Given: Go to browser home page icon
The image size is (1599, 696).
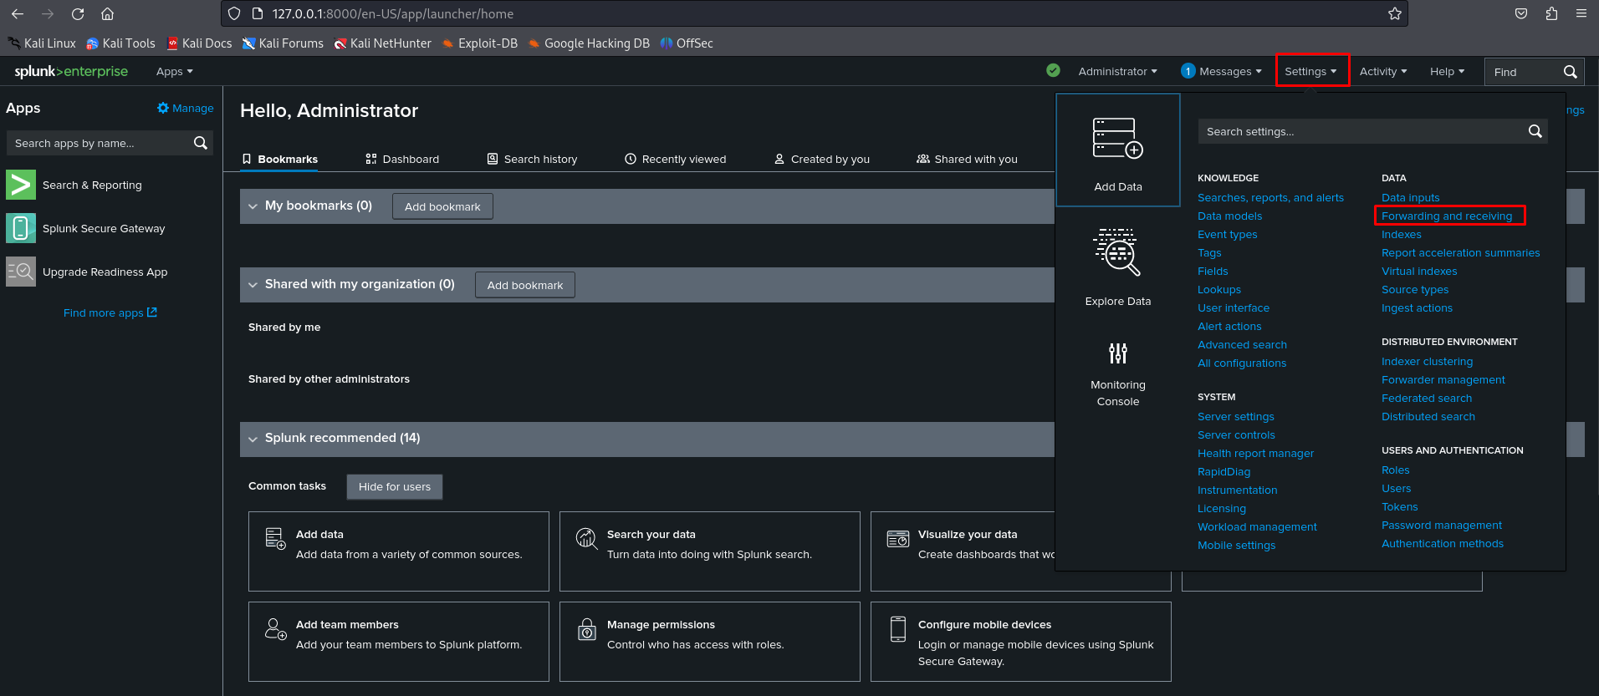Looking at the screenshot, I should pyautogui.click(x=108, y=13).
